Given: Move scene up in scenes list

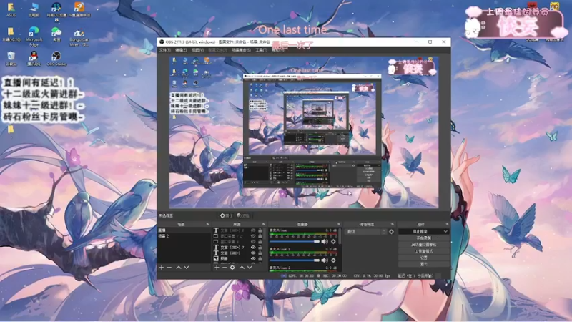Looking at the screenshot, I should click(x=179, y=268).
